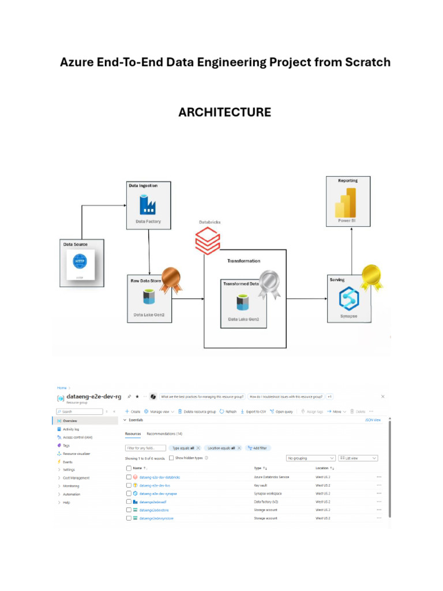This screenshot has width=443, height=591.
Task: Sort resources by the Name column
Action: pyautogui.click(x=140, y=468)
